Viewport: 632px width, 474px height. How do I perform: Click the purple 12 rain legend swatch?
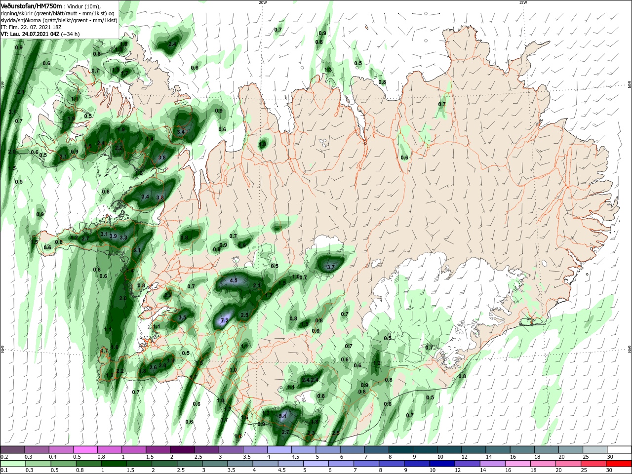(x=467, y=464)
